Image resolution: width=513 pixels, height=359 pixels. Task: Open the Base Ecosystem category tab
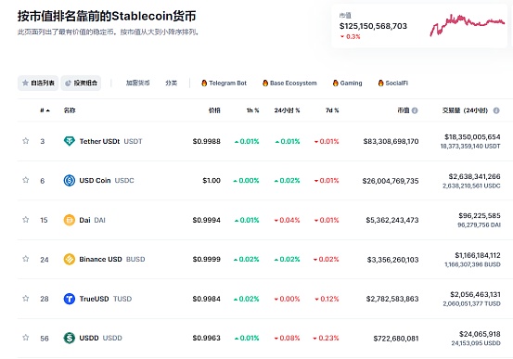coord(289,83)
